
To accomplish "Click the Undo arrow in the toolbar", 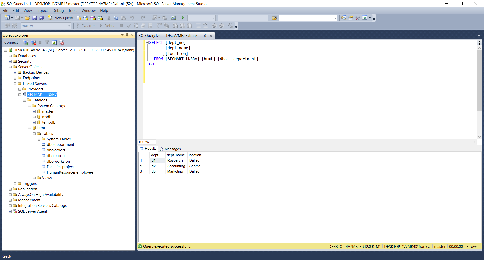I will 132,18.
